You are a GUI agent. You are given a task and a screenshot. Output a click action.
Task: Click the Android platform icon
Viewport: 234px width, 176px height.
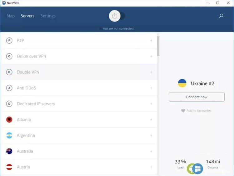[x=190, y=169]
